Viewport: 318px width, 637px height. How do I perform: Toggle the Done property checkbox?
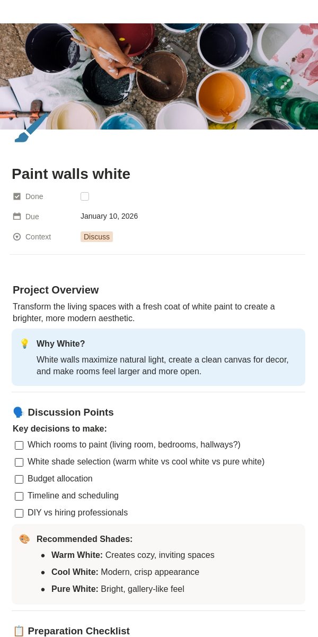(85, 196)
